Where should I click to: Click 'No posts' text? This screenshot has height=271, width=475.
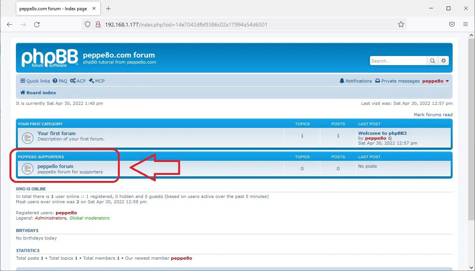point(368,166)
